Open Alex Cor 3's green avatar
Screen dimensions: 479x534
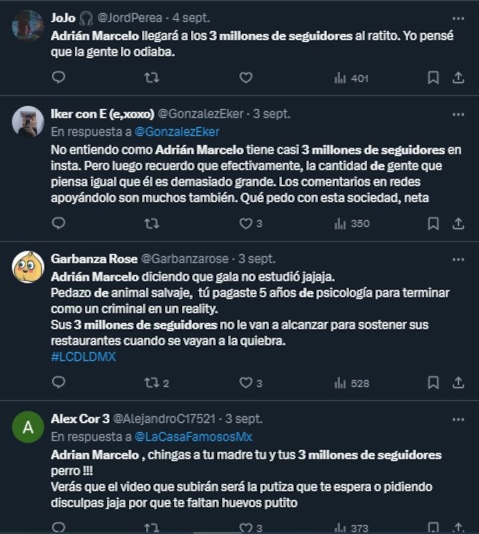tap(28, 427)
